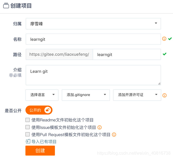
Task: Click the green checkmark beside the path field
Action: tap(165, 54)
